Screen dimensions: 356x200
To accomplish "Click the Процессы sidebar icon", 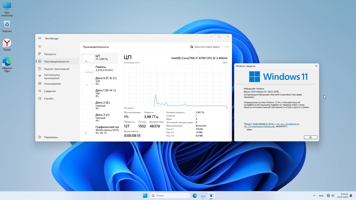I will click(40, 54).
